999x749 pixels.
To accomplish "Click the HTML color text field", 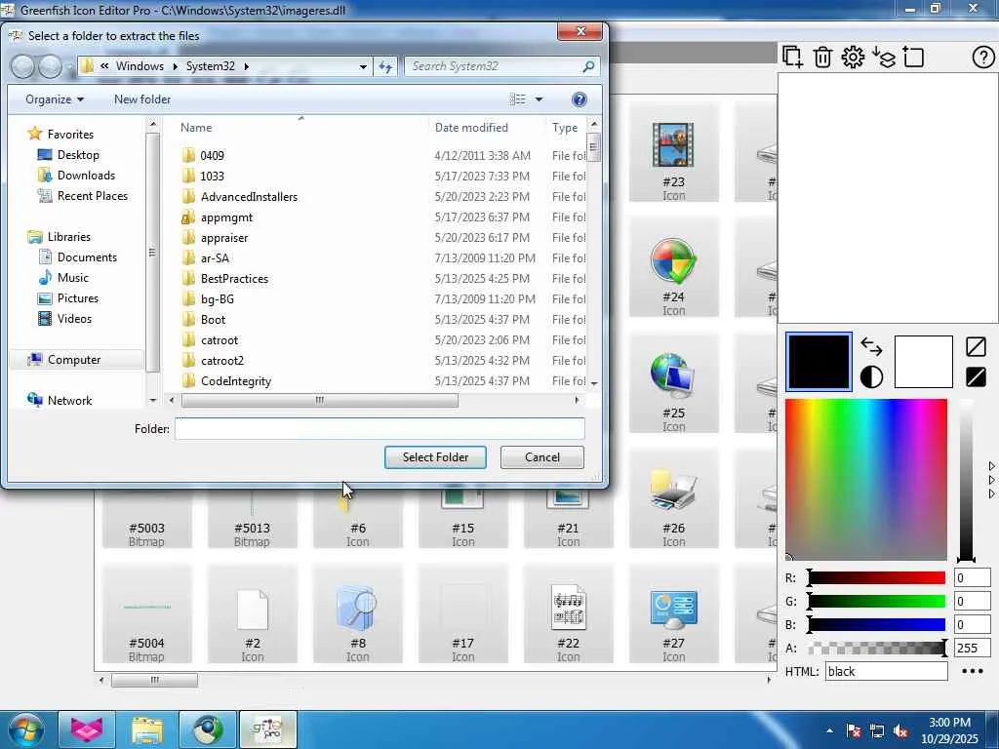I will tap(886, 671).
